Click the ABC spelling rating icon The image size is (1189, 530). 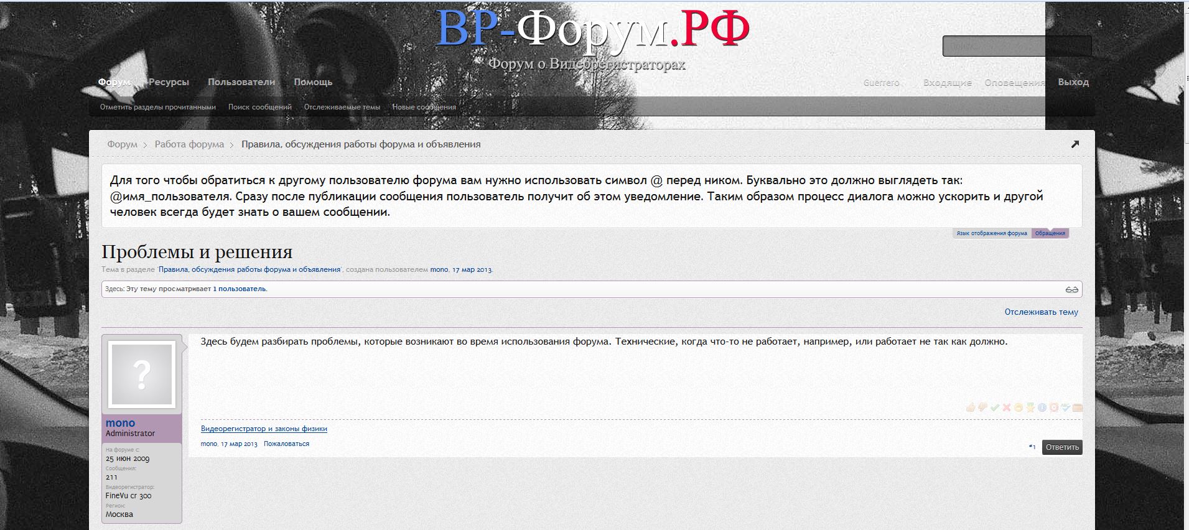pyautogui.click(x=1065, y=407)
